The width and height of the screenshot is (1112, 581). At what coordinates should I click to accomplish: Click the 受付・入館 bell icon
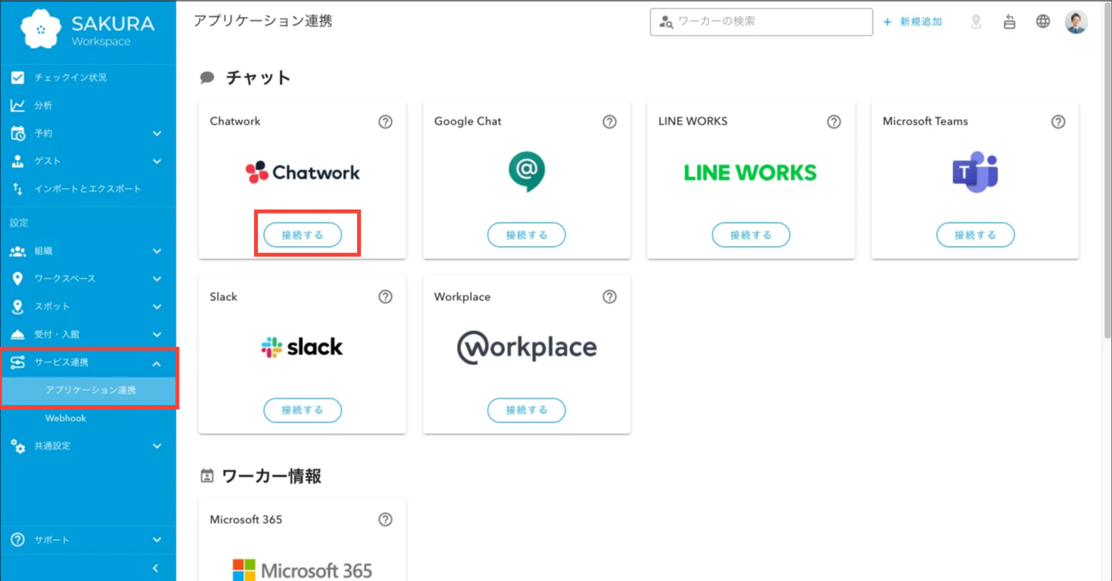[17, 334]
